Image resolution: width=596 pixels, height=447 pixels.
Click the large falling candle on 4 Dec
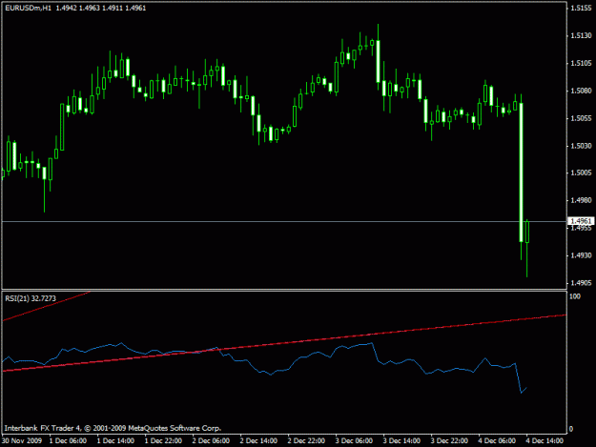point(521,173)
